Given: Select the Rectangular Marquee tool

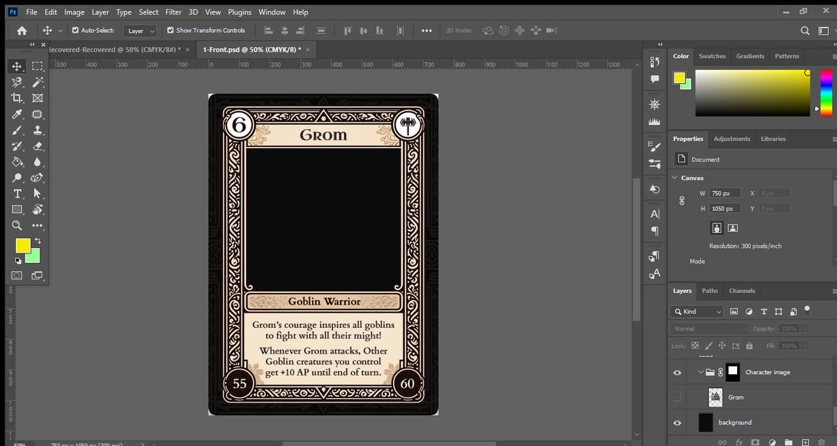Looking at the screenshot, I should coord(38,66).
